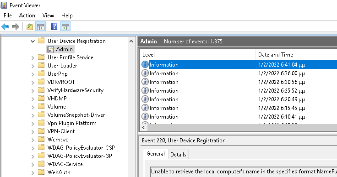Click the WebAuth folder icon
The height and width of the screenshot is (177, 337).
click(41, 172)
